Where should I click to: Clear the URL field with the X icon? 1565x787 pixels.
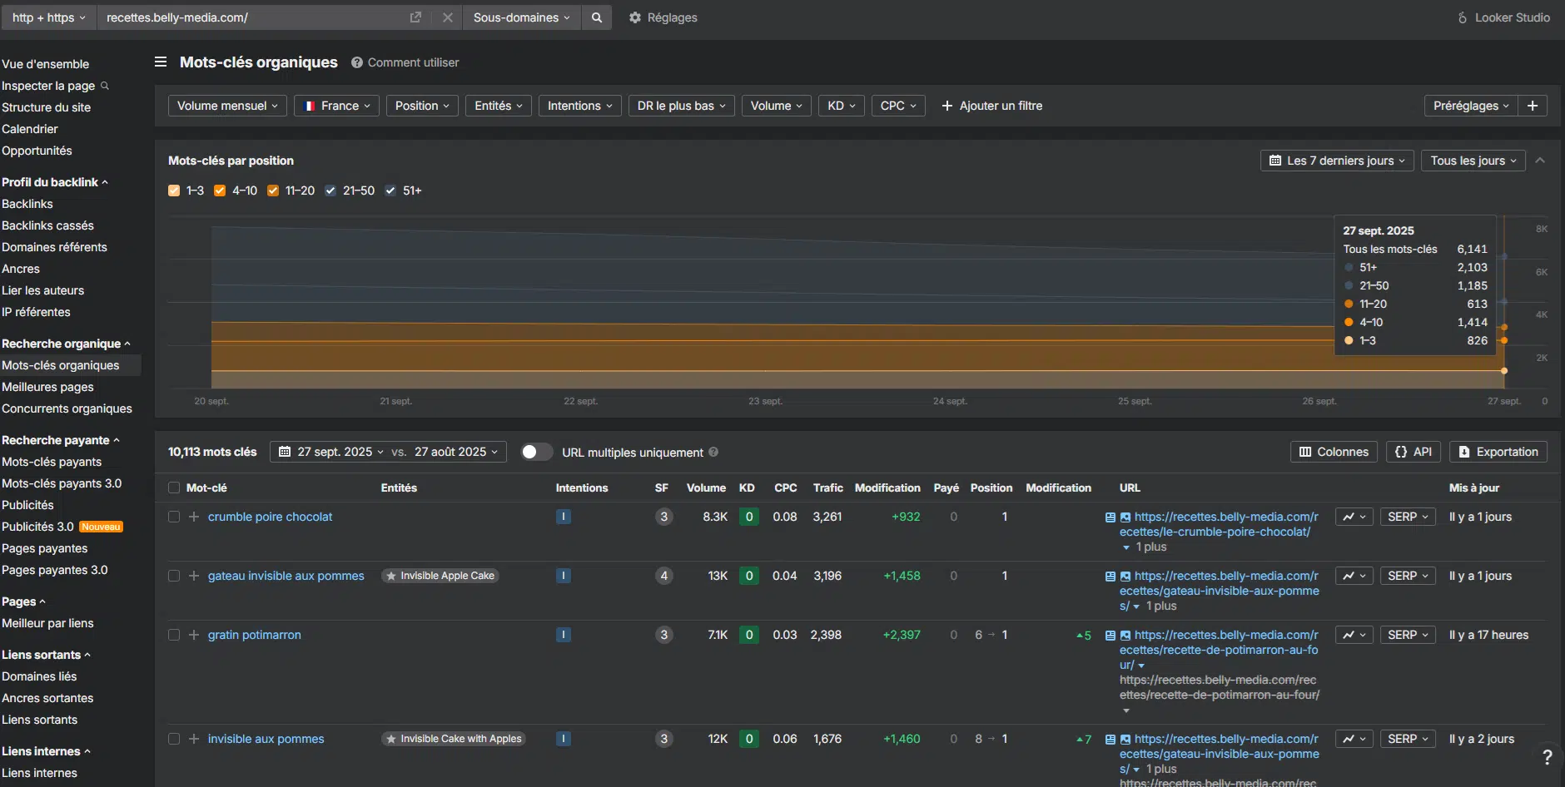448,17
